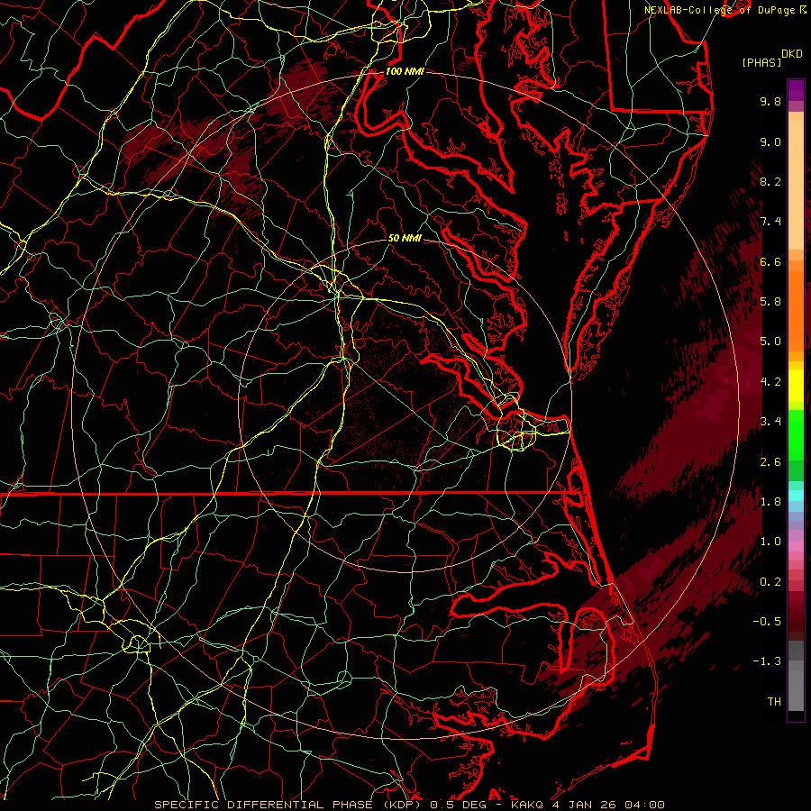
Task: Click the 8.2 value on the scale
Action: [770, 182]
